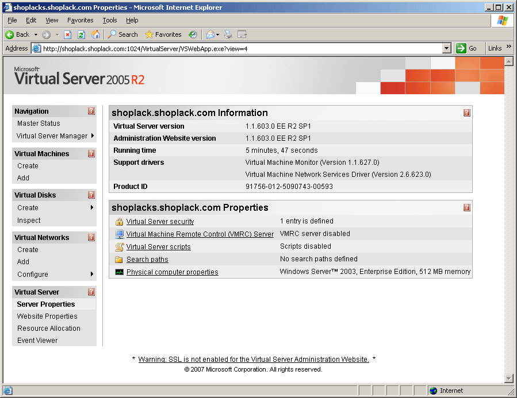Screen dimensions: 517x398
Task: Open the Mail options dropdown arrow
Action: pyautogui.click(x=217, y=34)
